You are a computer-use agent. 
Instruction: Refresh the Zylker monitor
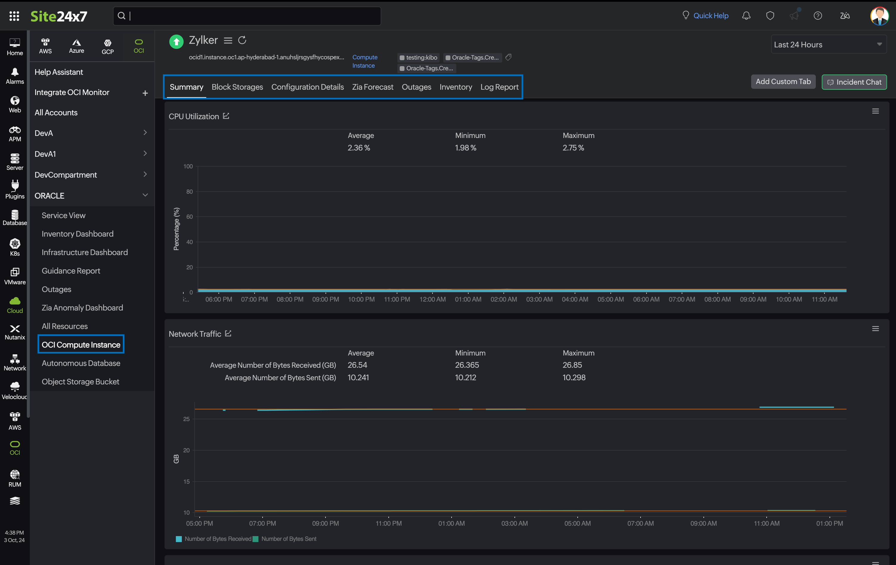pyautogui.click(x=242, y=40)
